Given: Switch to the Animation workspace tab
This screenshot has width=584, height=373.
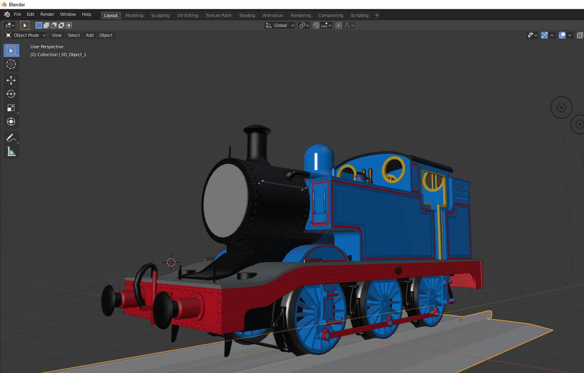Looking at the screenshot, I should pos(272,15).
